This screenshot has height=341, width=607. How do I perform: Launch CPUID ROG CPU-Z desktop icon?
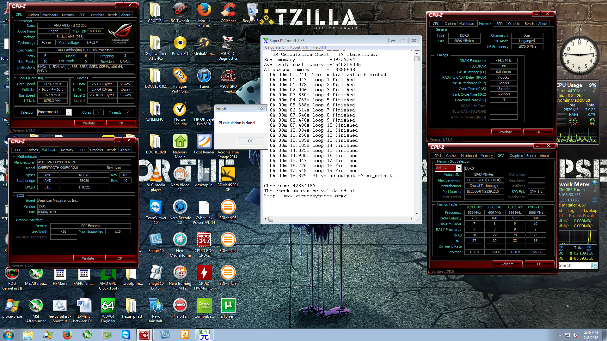[x=204, y=245]
